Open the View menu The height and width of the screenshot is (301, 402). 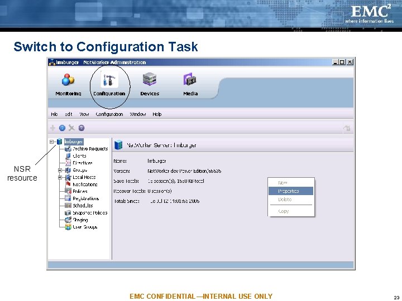(84, 114)
